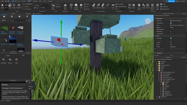Open the Group dropdown arrow

coord(90,4)
